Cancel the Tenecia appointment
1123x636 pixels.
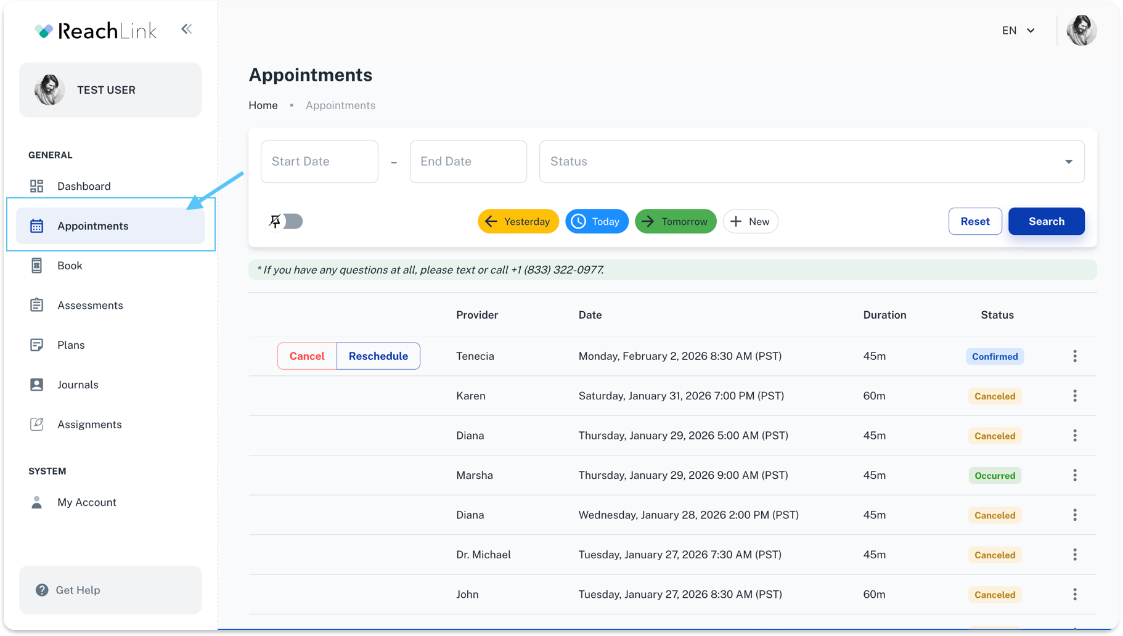(x=307, y=356)
